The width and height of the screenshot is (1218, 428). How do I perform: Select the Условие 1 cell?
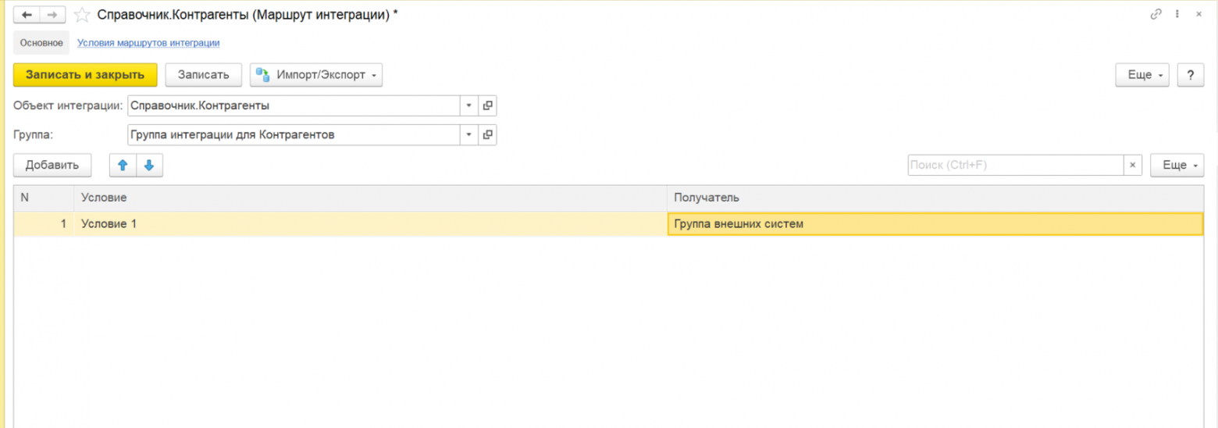point(371,224)
